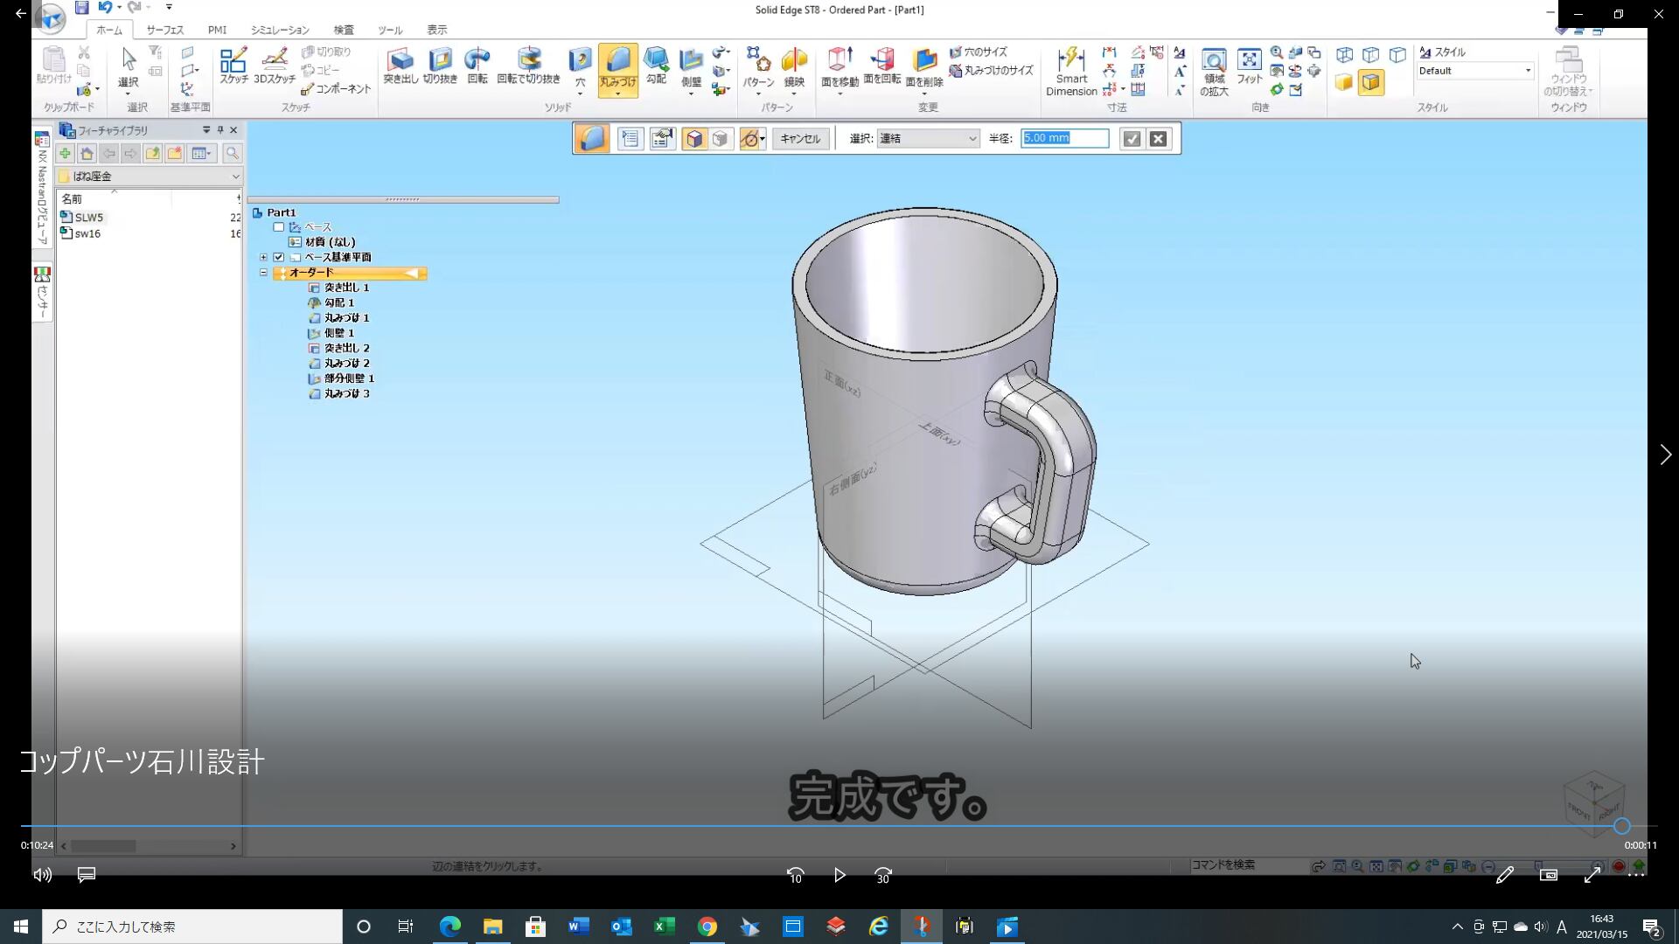Toggle video captions button
The image size is (1679, 944).
(86, 875)
